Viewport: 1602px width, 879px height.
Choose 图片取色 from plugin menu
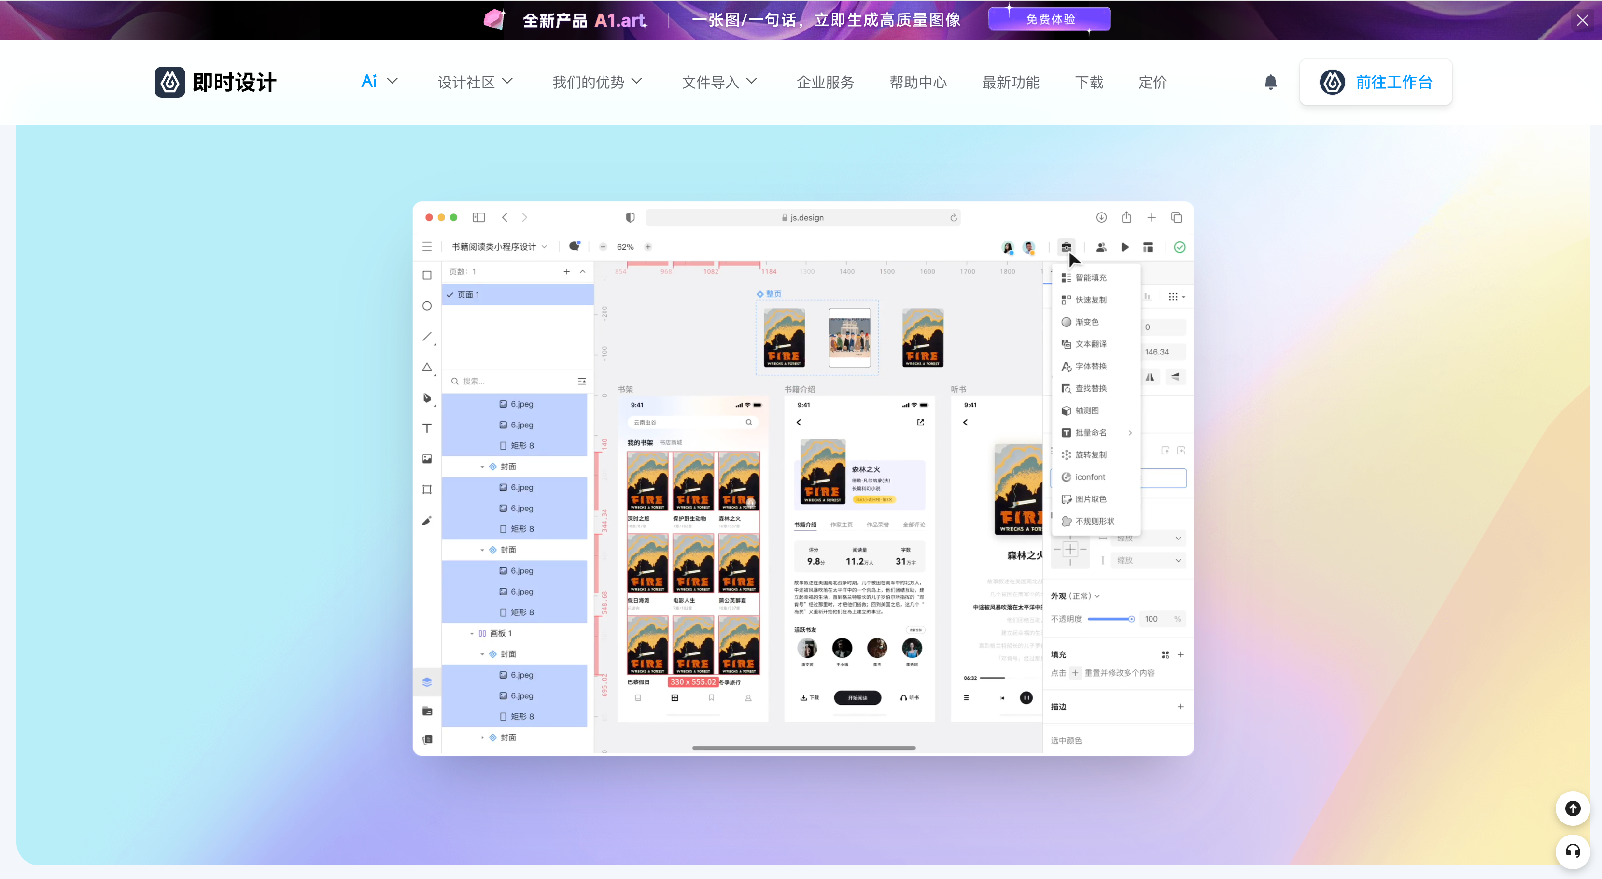(1096, 499)
